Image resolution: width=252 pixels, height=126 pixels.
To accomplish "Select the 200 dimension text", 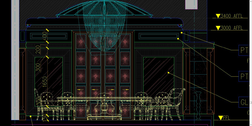I will point(37,50).
